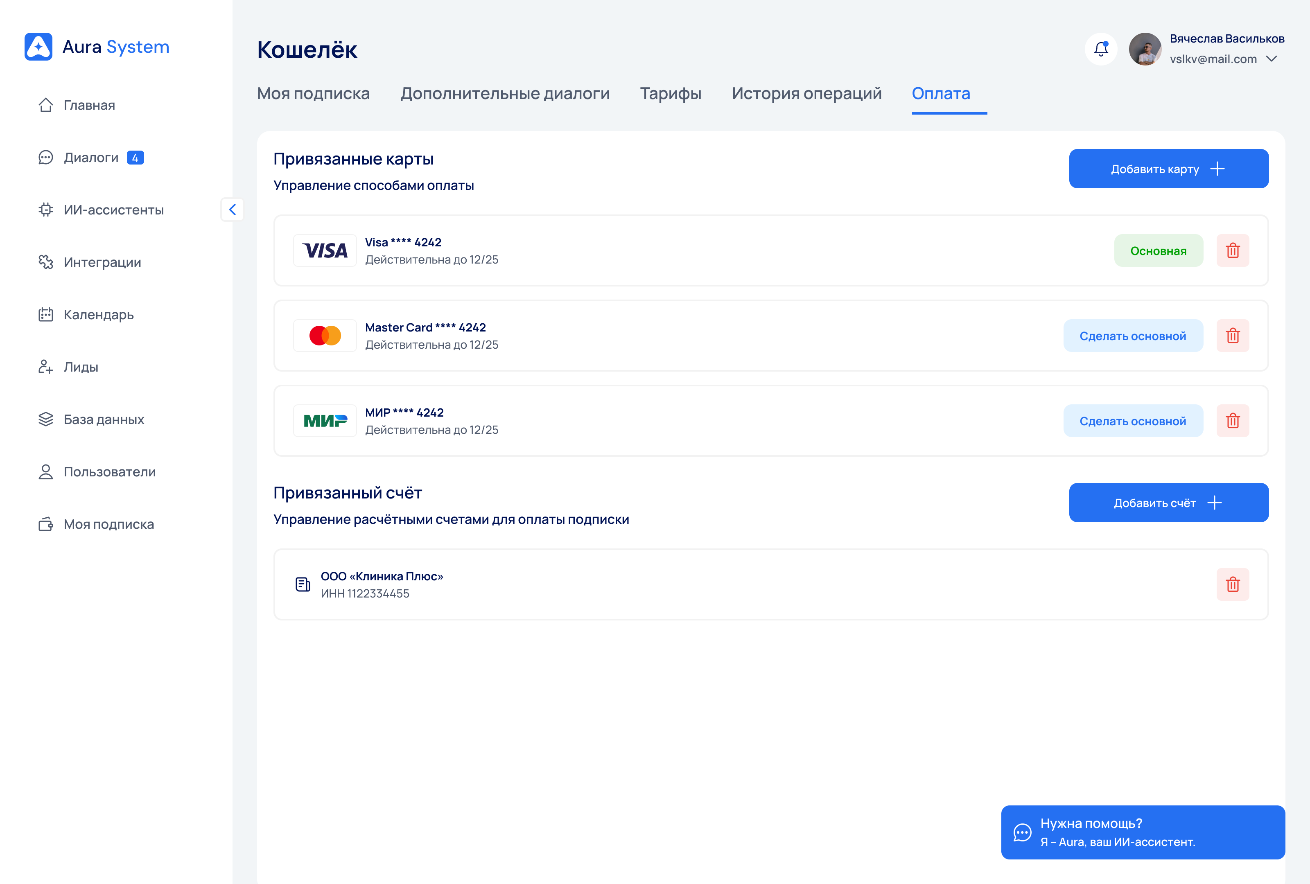
Task: Remove the МИР card with trash icon
Action: click(1232, 421)
